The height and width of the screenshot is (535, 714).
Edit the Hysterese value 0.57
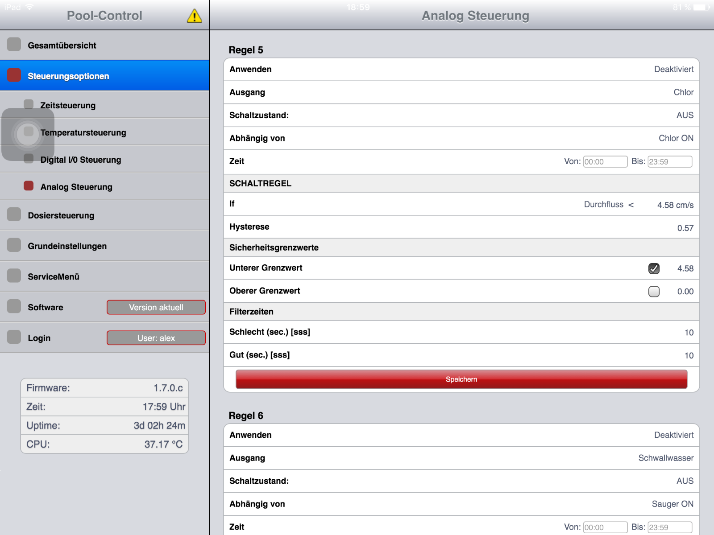(685, 228)
